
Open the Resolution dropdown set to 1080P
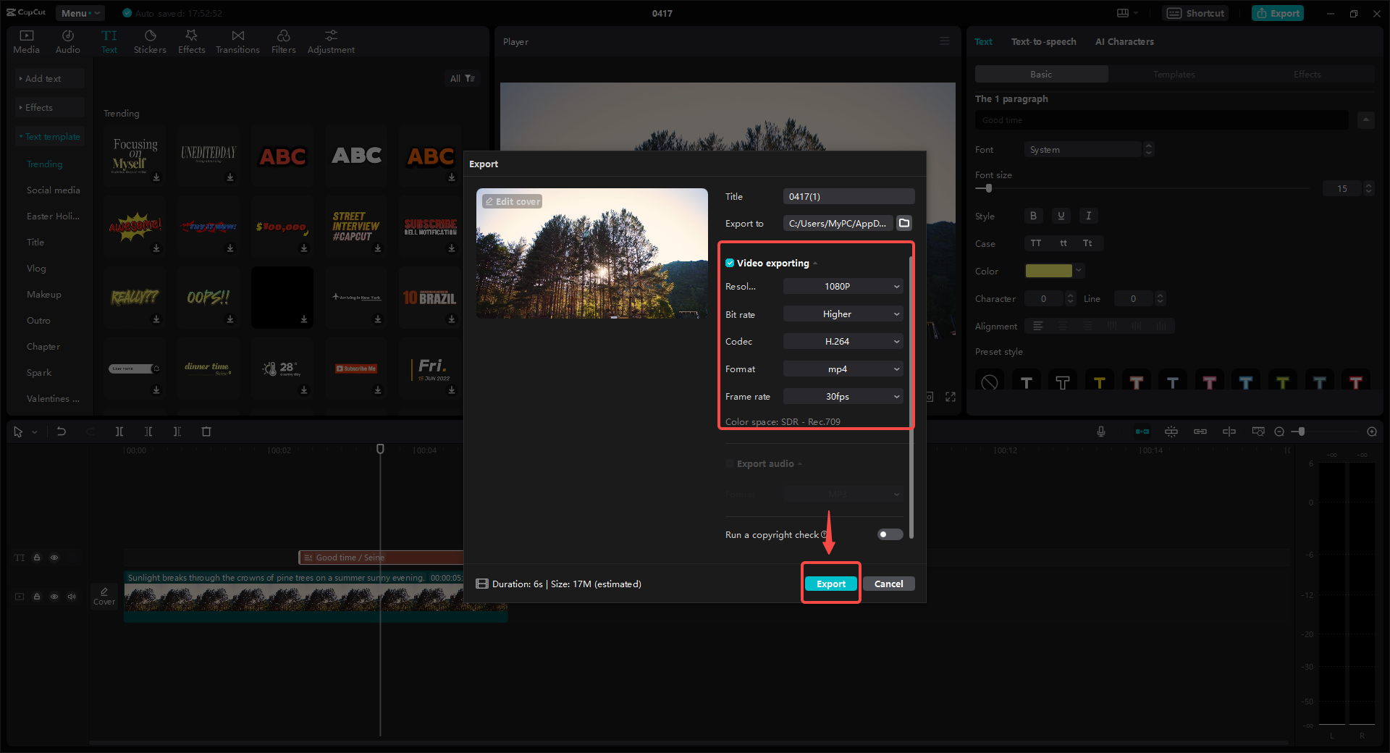click(842, 286)
